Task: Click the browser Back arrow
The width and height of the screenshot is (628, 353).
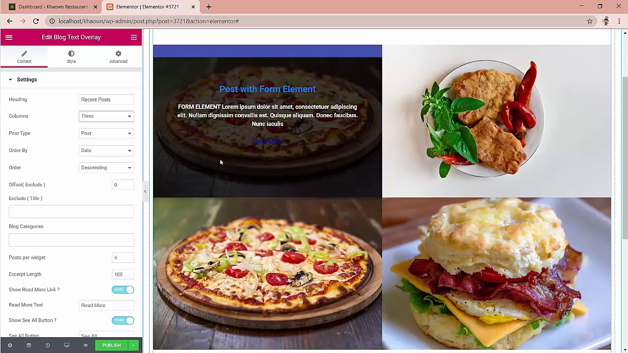Action: click(x=9, y=21)
